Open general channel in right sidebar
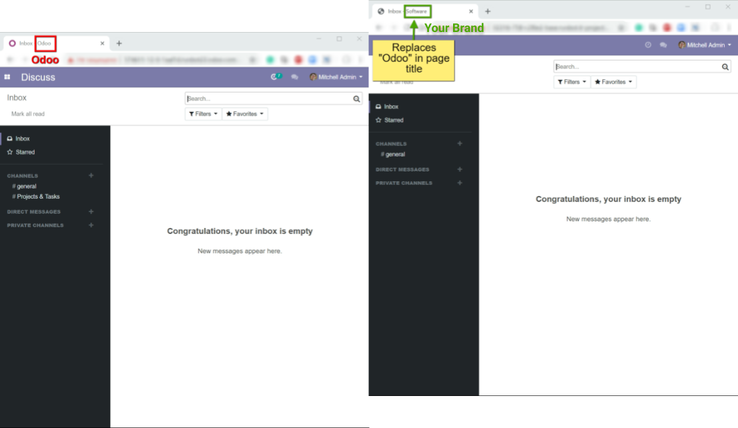Screen dimensions: 738x428 393,154
